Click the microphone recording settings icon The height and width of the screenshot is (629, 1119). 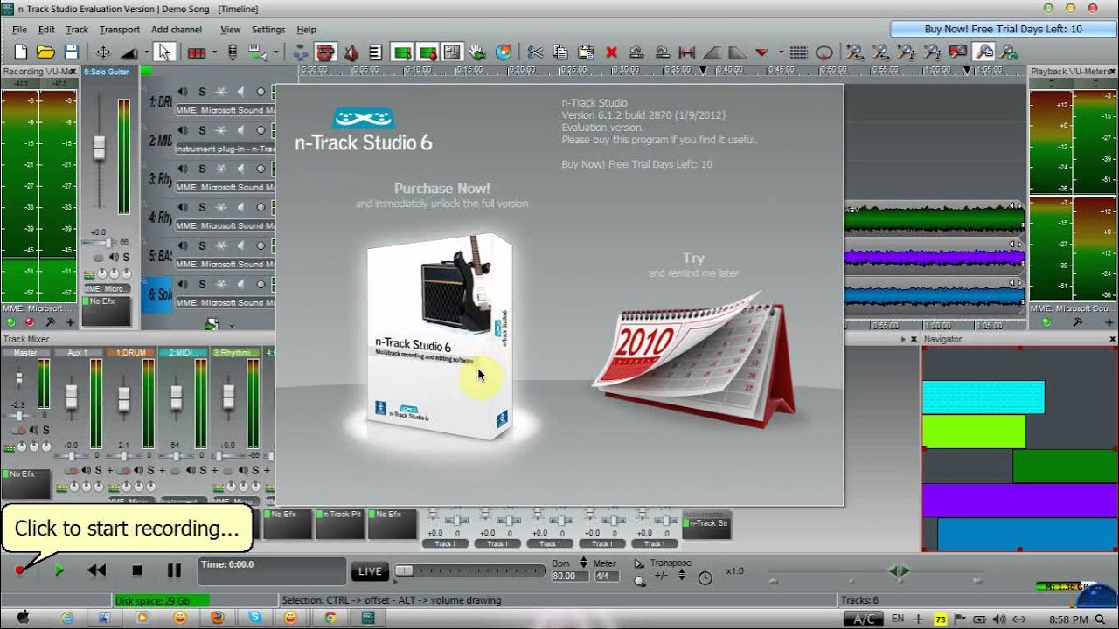tap(232, 52)
